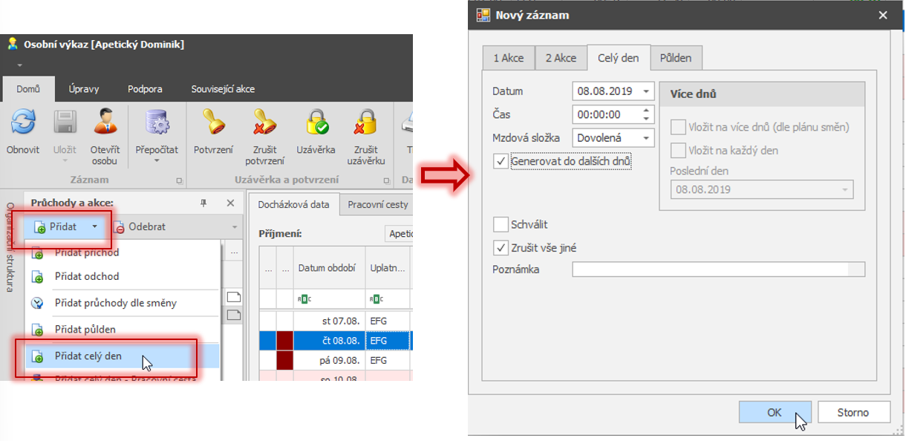906x441 pixels.
Task: Choose Přidat průchody dle směny
Action: [x=123, y=303]
